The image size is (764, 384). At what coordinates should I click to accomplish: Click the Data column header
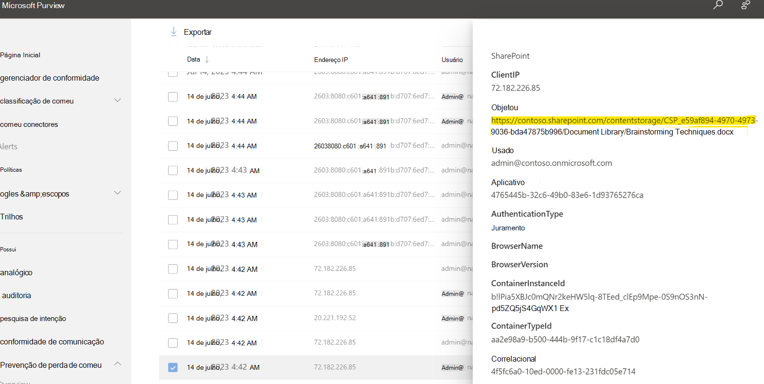pos(193,59)
